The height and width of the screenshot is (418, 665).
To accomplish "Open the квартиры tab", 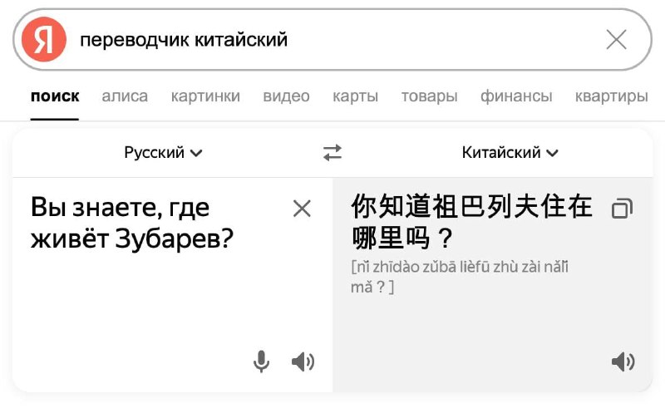I will pyautogui.click(x=611, y=96).
